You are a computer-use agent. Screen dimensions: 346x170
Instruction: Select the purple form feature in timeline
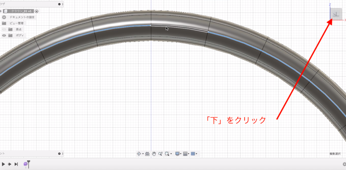(25, 164)
